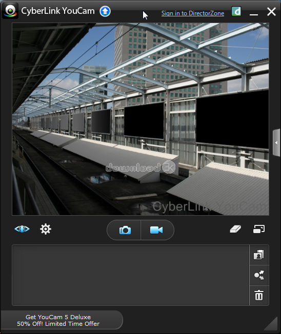Click the YouCam logo in title bar
281x334 pixels.
click(x=10, y=11)
